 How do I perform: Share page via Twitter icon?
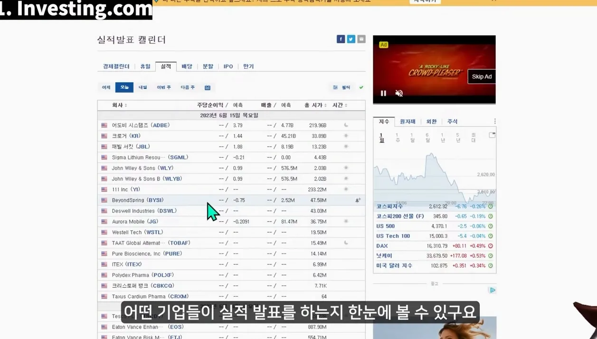[x=351, y=39]
